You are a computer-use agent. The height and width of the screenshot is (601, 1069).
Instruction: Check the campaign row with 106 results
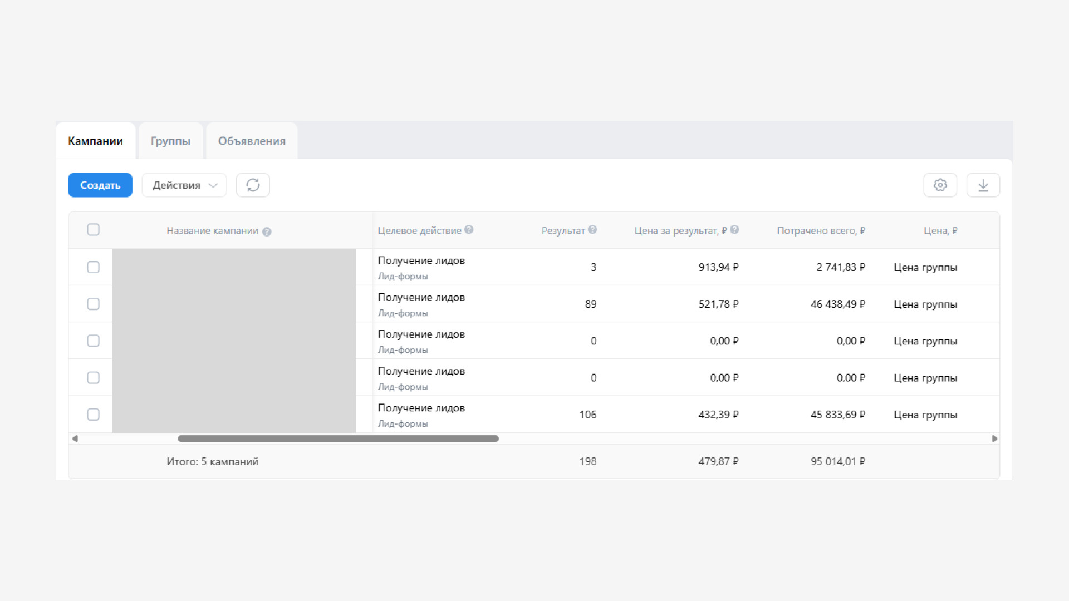point(93,415)
